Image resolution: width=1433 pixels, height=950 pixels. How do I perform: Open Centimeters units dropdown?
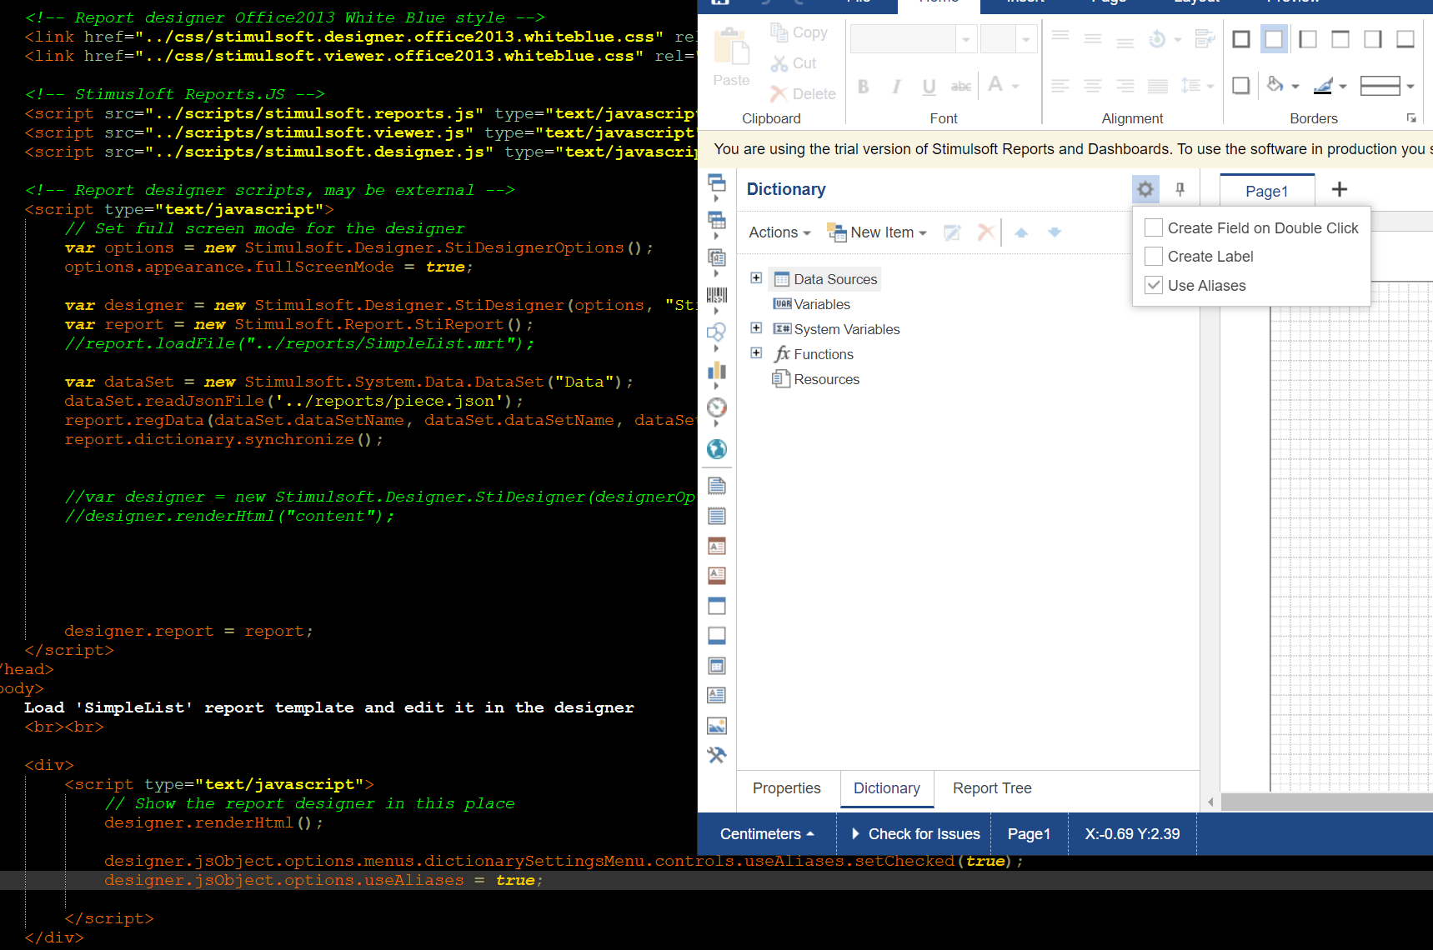pos(767,834)
